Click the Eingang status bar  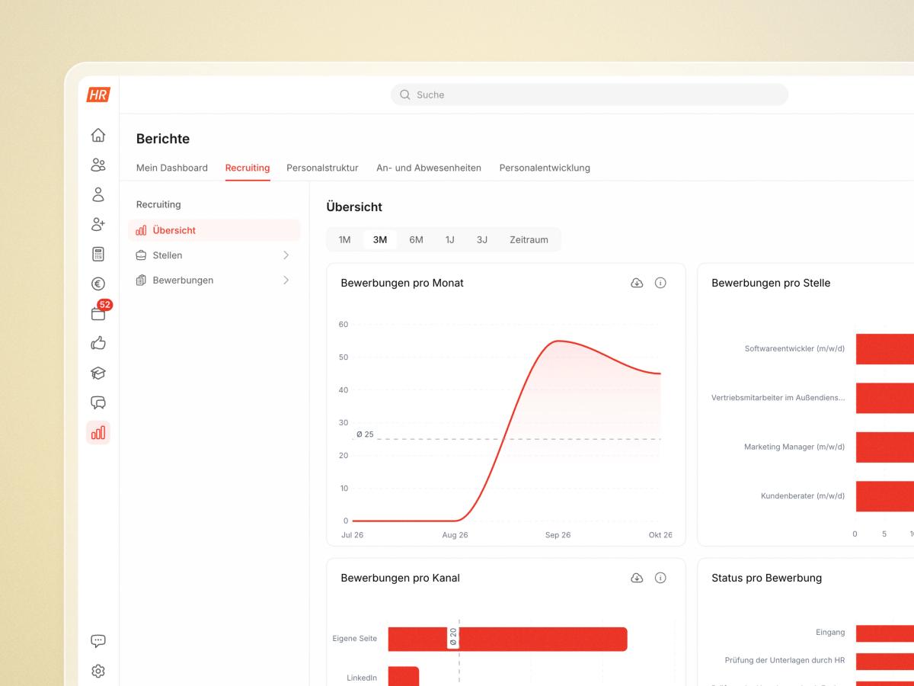pyautogui.click(x=884, y=633)
